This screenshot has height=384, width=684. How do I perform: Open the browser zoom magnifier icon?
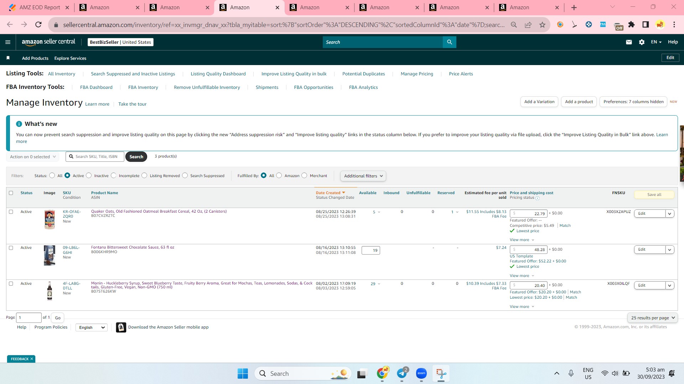[x=514, y=25]
